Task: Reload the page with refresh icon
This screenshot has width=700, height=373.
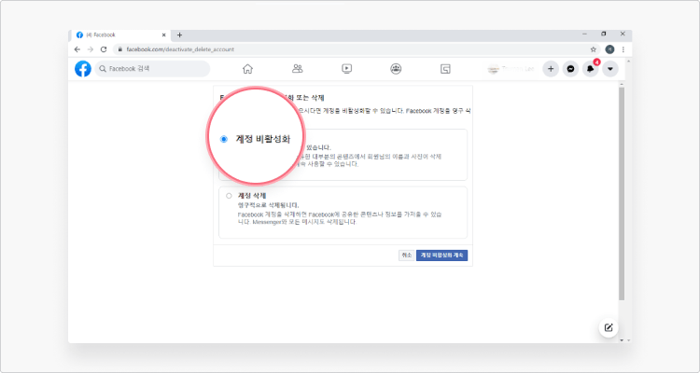Action: tap(104, 49)
